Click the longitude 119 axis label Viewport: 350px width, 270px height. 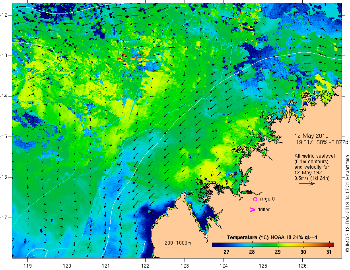[27, 266]
